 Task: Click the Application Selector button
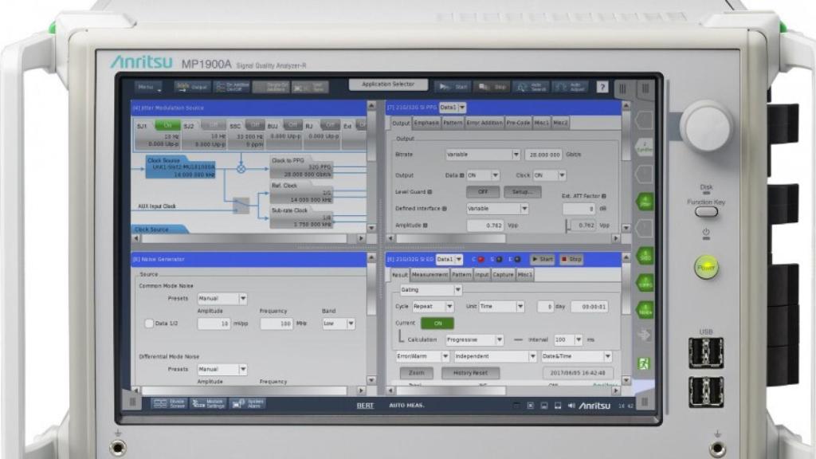(x=388, y=84)
